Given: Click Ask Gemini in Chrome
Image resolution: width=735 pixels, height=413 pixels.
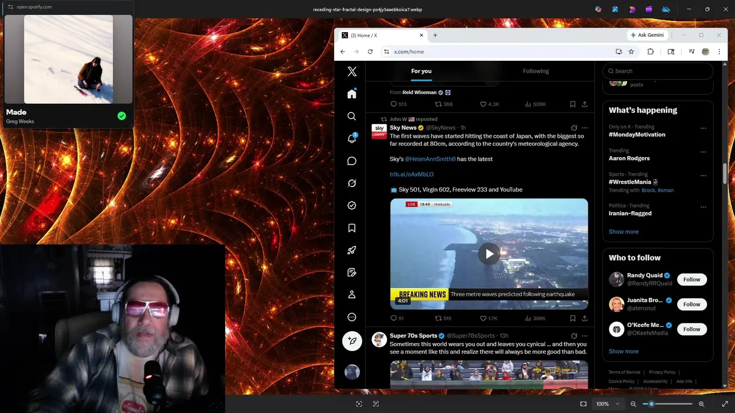Looking at the screenshot, I should point(647,35).
